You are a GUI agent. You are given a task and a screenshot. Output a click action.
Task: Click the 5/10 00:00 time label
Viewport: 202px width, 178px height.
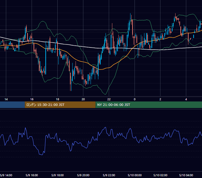coord(135,175)
